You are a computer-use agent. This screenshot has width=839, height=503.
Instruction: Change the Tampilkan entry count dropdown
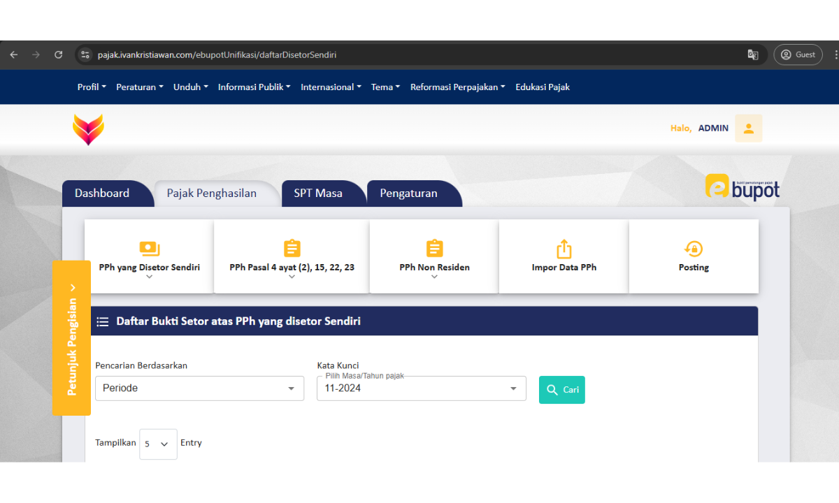coord(158,444)
